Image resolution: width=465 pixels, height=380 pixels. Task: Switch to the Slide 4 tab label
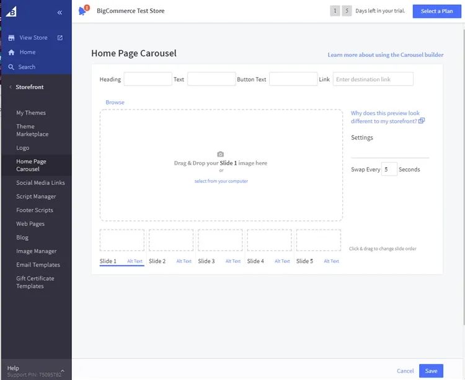tap(255, 261)
